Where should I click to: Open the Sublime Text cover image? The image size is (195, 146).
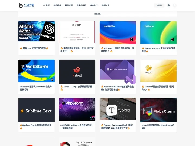click(x=37, y=110)
